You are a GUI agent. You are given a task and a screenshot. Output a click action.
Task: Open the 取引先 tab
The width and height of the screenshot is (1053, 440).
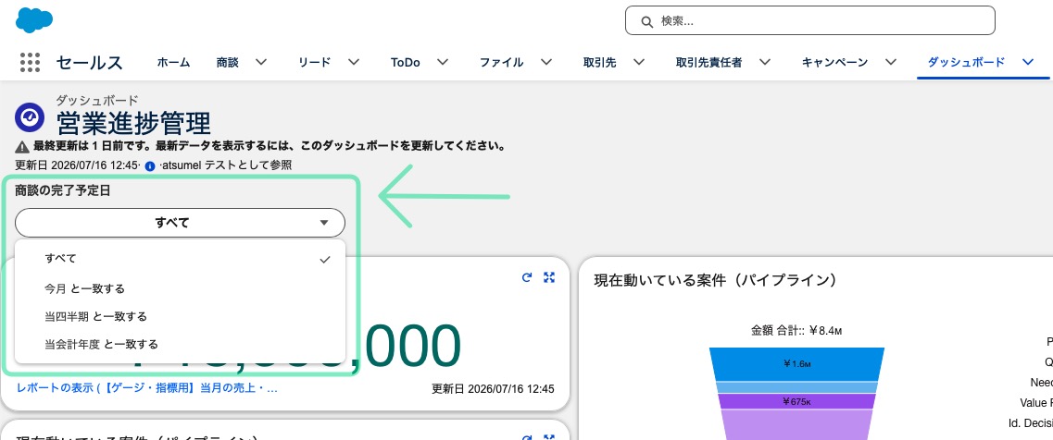pyautogui.click(x=600, y=62)
